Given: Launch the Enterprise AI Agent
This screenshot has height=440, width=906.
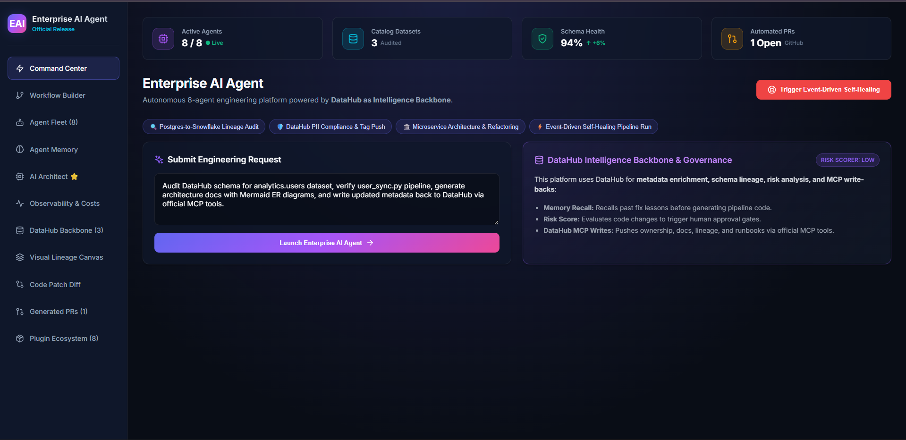Looking at the screenshot, I should pyautogui.click(x=327, y=243).
